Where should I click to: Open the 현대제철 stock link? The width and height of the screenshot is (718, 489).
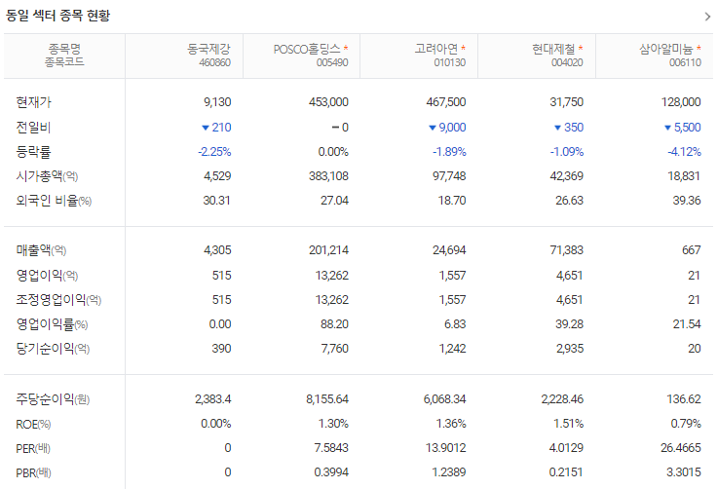pos(553,49)
